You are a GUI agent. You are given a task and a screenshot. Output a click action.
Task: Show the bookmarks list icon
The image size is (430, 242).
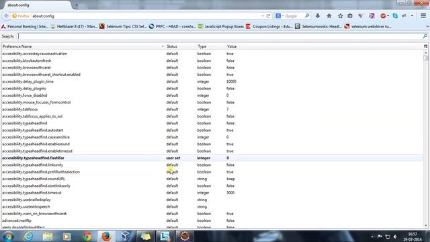(350, 16)
